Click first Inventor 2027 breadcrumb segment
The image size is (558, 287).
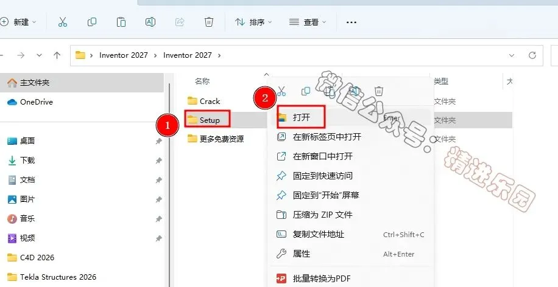point(124,55)
